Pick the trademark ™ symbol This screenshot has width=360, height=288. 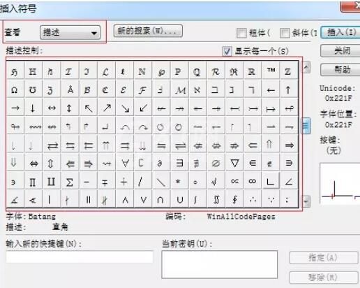point(271,71)
